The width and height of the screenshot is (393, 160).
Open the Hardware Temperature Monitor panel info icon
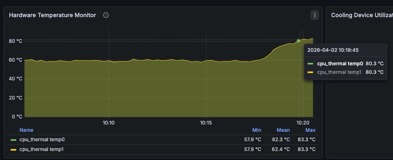tap(106, 16)
